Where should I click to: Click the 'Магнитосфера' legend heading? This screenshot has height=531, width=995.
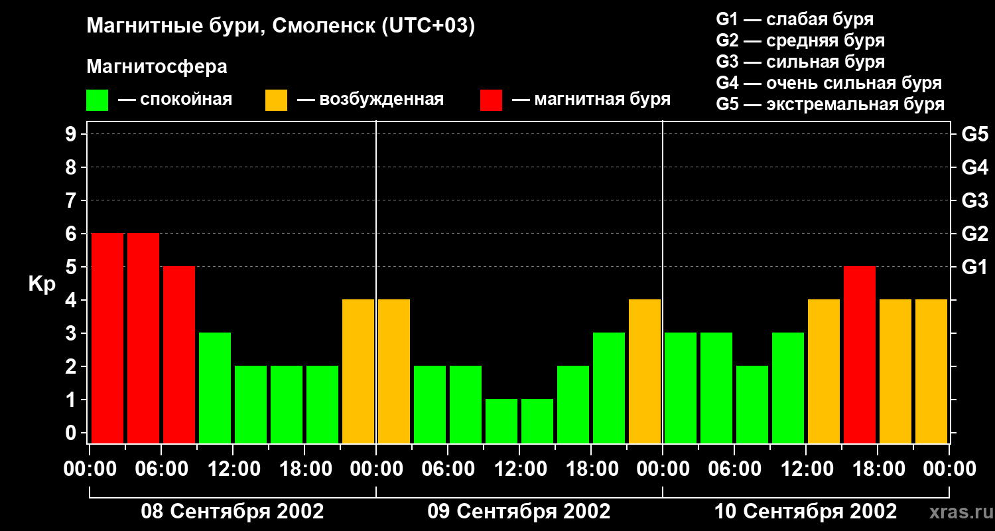[x=157, y=67]
